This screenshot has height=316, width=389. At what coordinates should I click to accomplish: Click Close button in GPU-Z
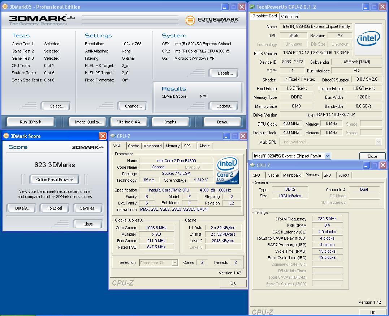tap(372, 156)
